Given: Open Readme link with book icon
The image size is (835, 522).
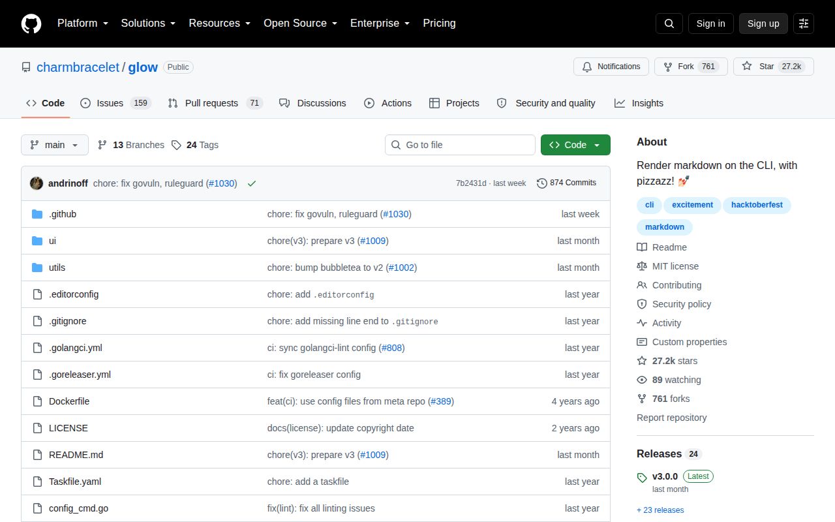Looking at the screenshot, I should 661,247.
